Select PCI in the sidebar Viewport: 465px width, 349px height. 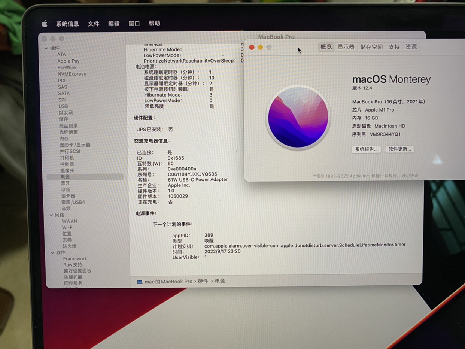[x=62, y=81]
